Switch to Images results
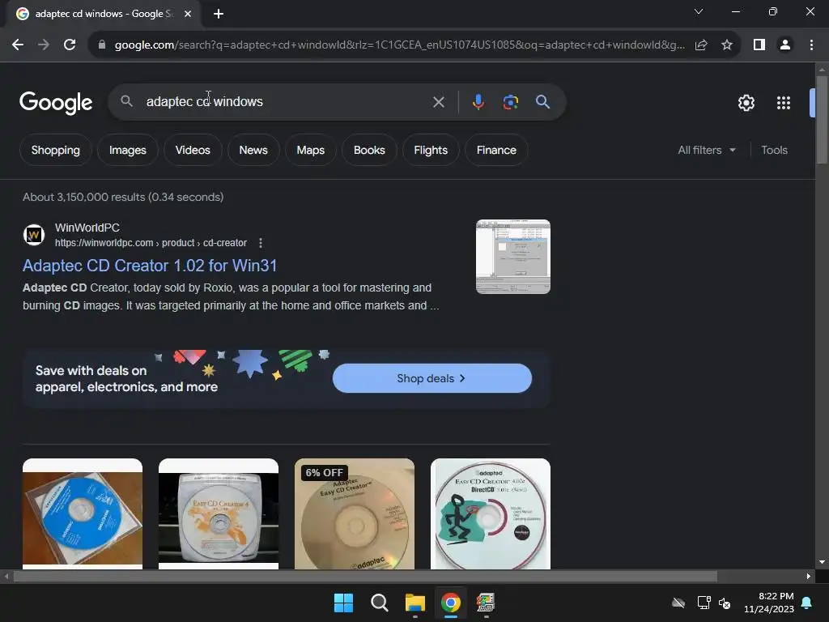The image size is (829, 622). click(x=127, y=150)
